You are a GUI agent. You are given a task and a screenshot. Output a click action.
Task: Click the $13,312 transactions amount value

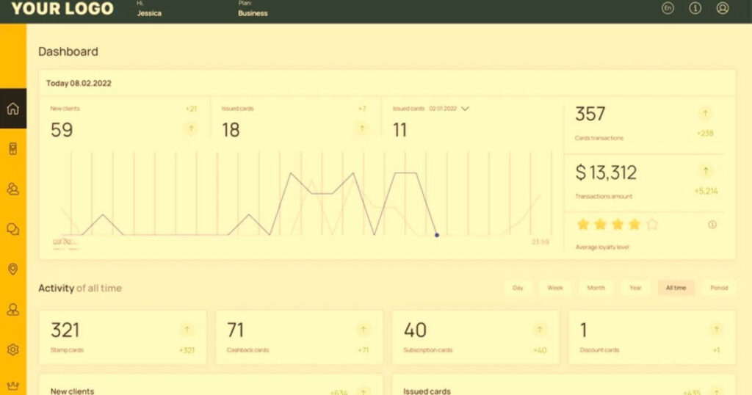click(606, 172)
